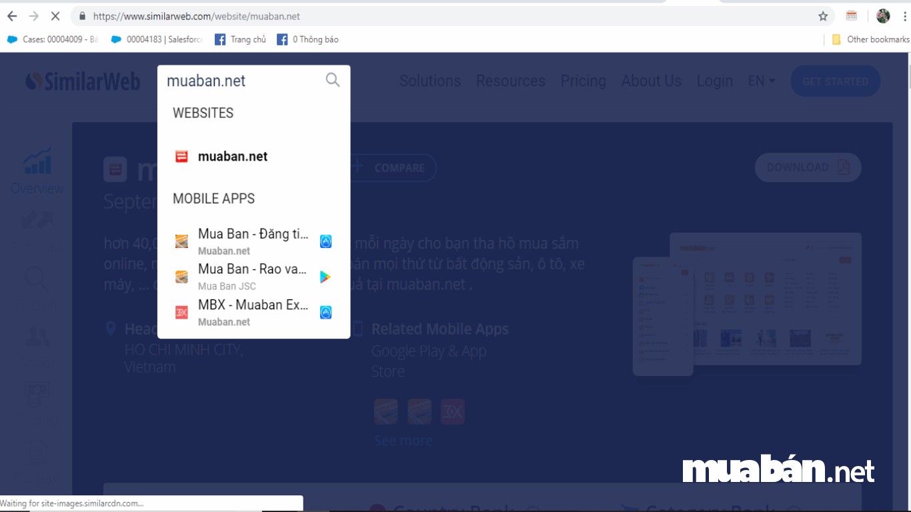Click the muaban.net site preview thumbnail
The width and height of the screenshot is (911, 512).
(x=747, y=303)
